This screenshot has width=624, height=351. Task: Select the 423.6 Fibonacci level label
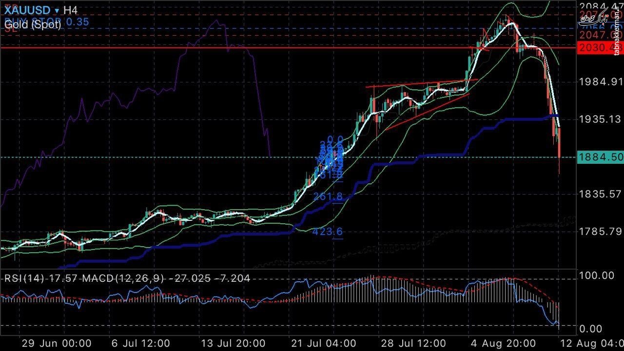pos(328,232)
